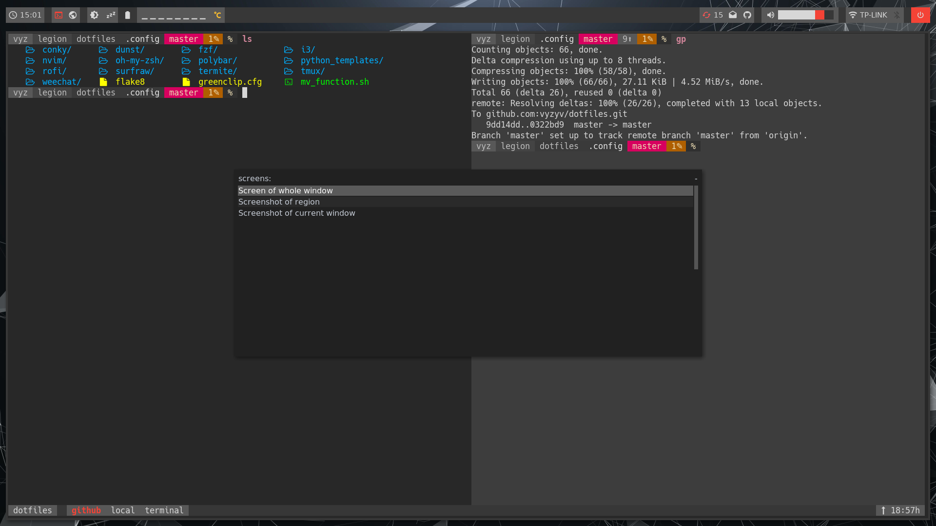Click the folder icon next to polybar/
This screenshot has width=936, height=526.
[x=186, y=60]
